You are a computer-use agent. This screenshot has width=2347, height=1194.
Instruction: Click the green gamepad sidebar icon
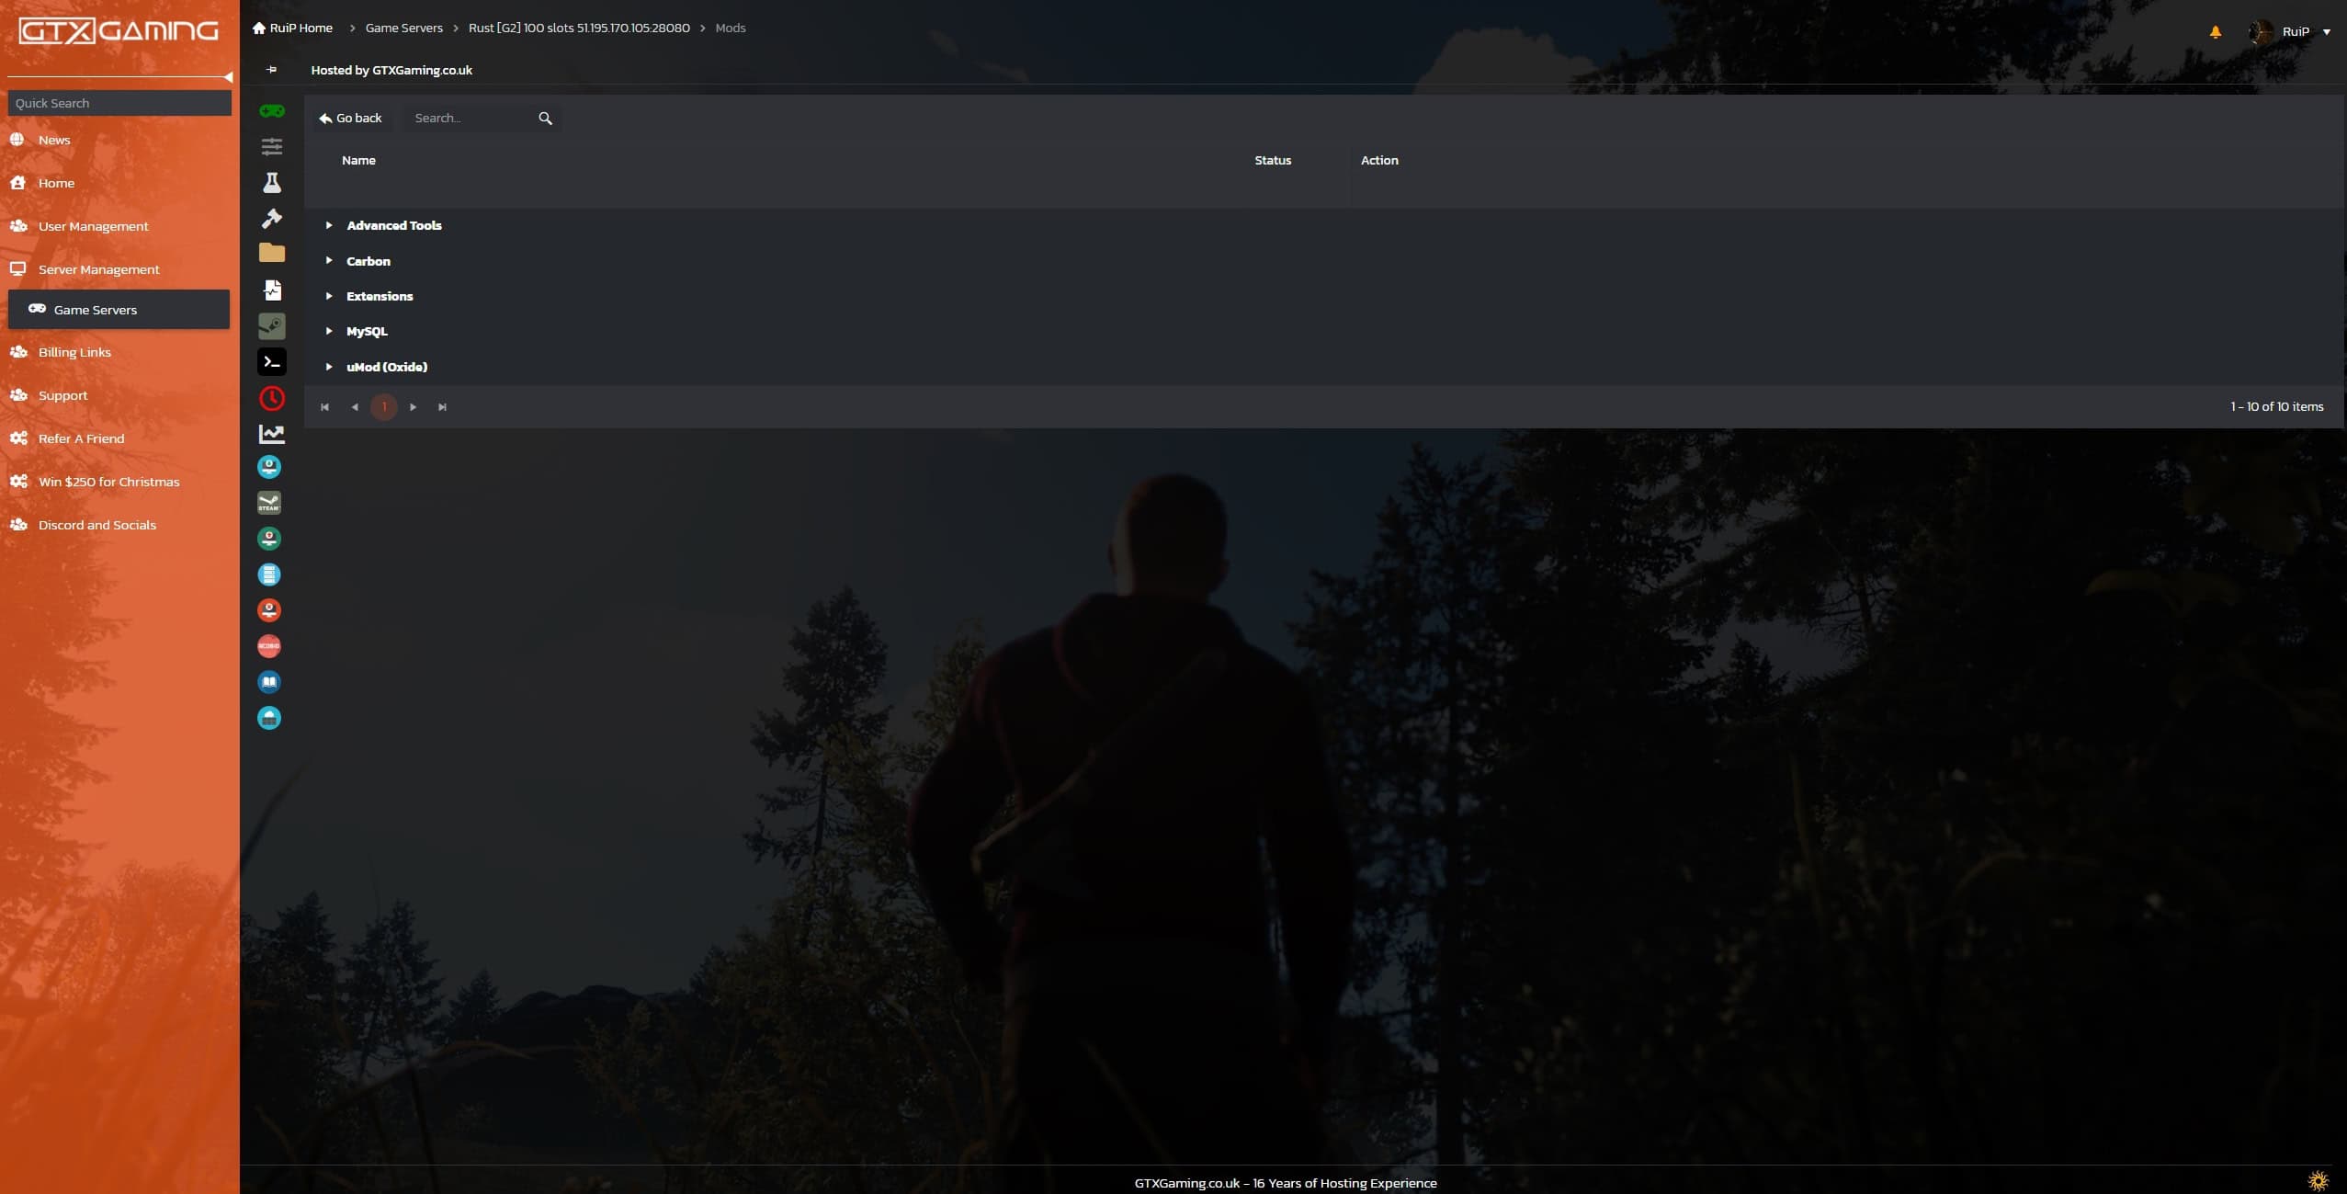click(x=271, y=111)
